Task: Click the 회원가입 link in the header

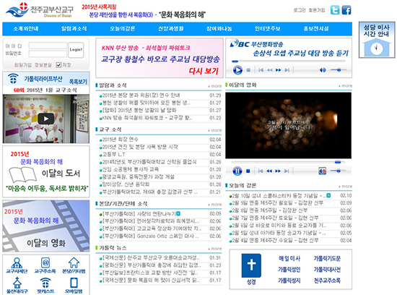Action: pos(317,10)
